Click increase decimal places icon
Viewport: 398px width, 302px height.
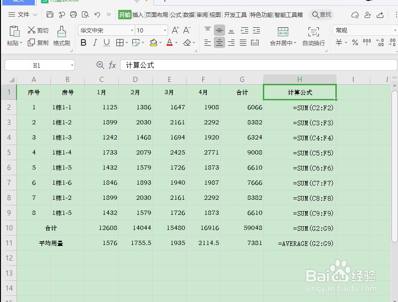click(x=380, y=42)
